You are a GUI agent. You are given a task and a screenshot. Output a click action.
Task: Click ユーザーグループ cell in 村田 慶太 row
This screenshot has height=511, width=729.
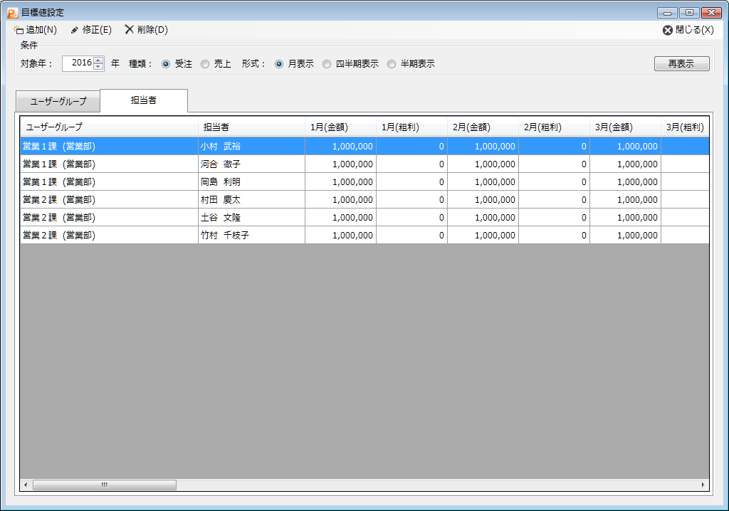coord(109,199)
